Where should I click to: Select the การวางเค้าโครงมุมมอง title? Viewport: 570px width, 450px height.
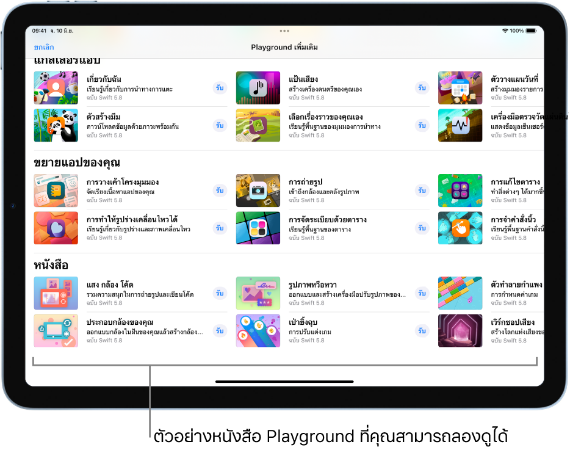click(123, 182)
